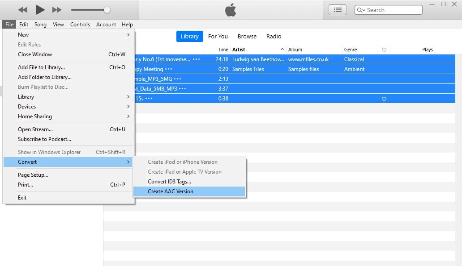Image resolution: width=462 pixels, height=266 pixels.
Task: Click the Apple logo display area
Action: (x=231, y=10)
